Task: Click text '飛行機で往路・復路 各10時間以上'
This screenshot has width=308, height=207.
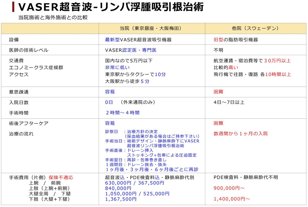Action: pos(252,75)
